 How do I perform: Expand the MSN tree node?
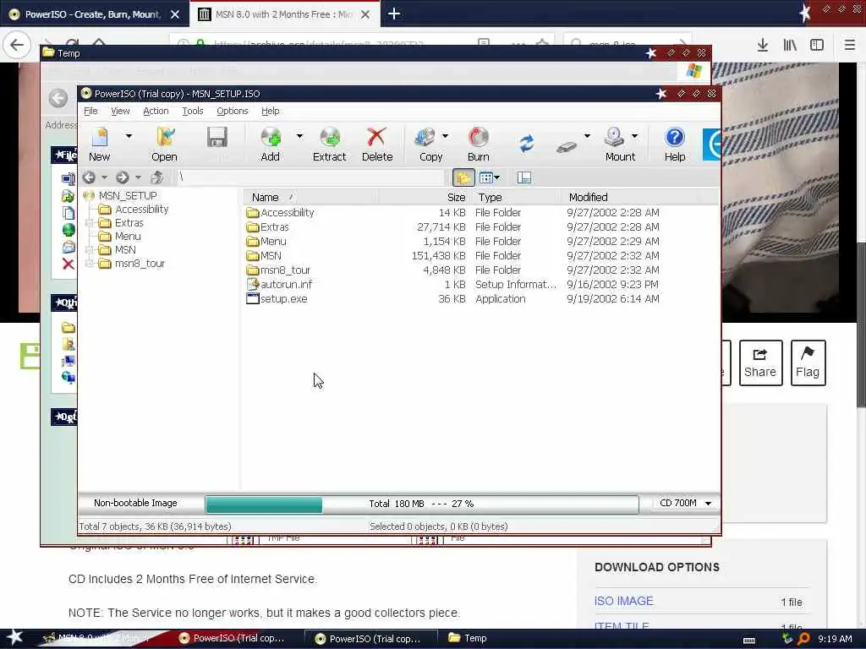[89, 250]
